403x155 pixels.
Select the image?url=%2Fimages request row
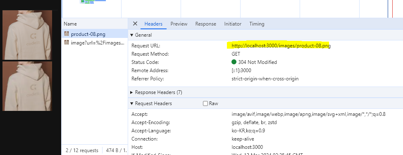coord(95,42)
